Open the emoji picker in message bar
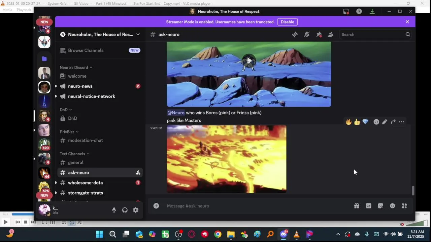 tap(393, 206)
